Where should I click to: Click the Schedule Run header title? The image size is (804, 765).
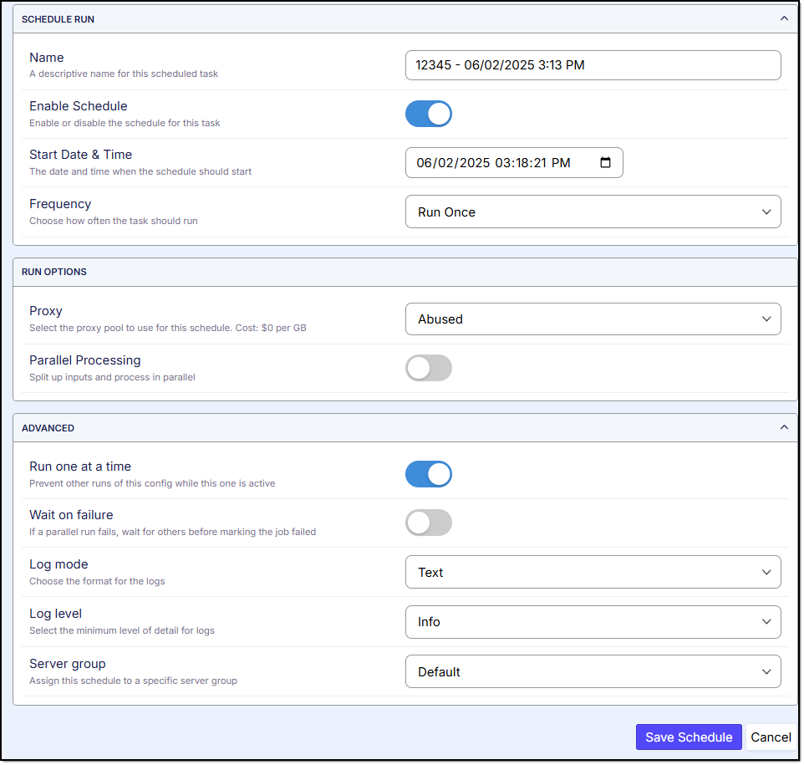tap(58, 19)
